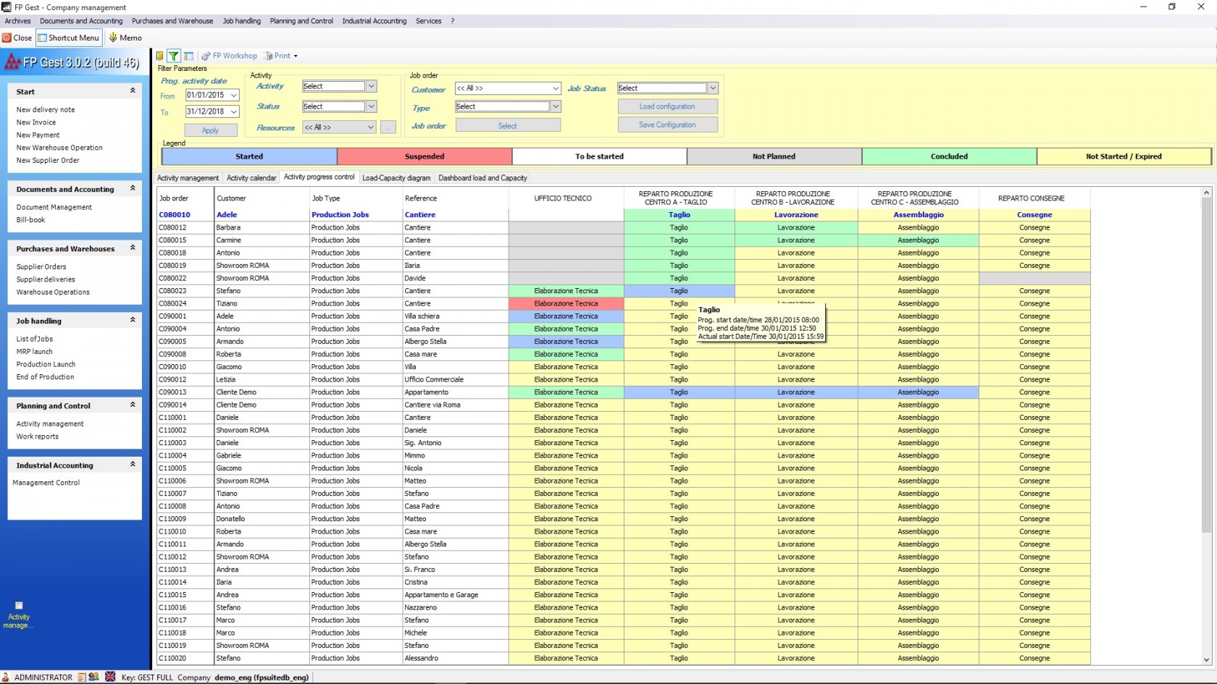Click the Save Configuration button
Image resolution: width=1217 pixels, height=684 pixels.
tap(667, 125)
